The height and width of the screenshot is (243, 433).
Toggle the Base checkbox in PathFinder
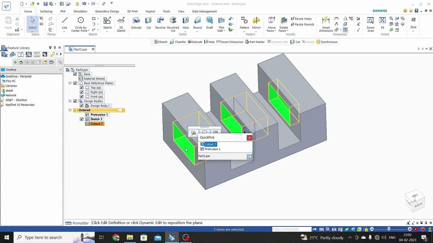(75, 74)
